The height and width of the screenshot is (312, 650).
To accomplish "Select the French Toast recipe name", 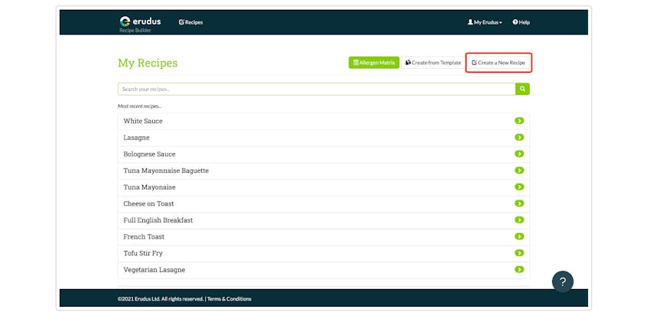I will click(144, 236).
